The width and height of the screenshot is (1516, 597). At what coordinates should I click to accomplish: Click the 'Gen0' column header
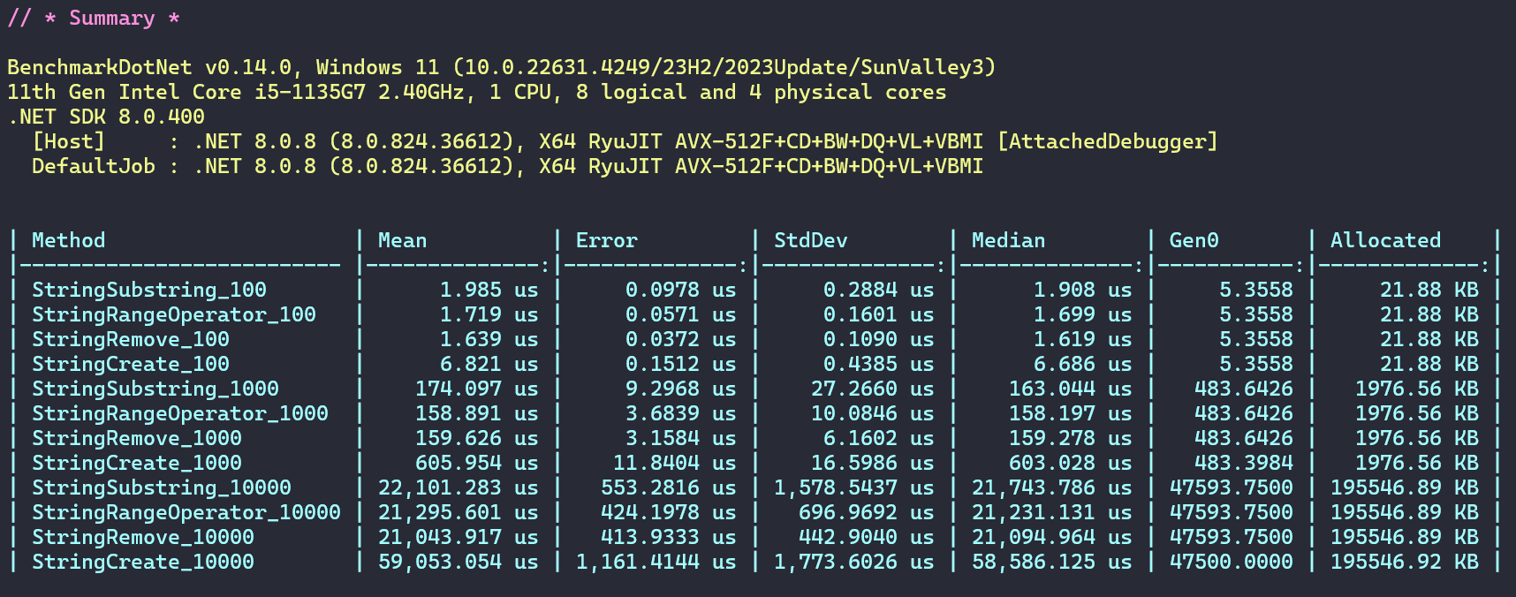point(1194,240)
